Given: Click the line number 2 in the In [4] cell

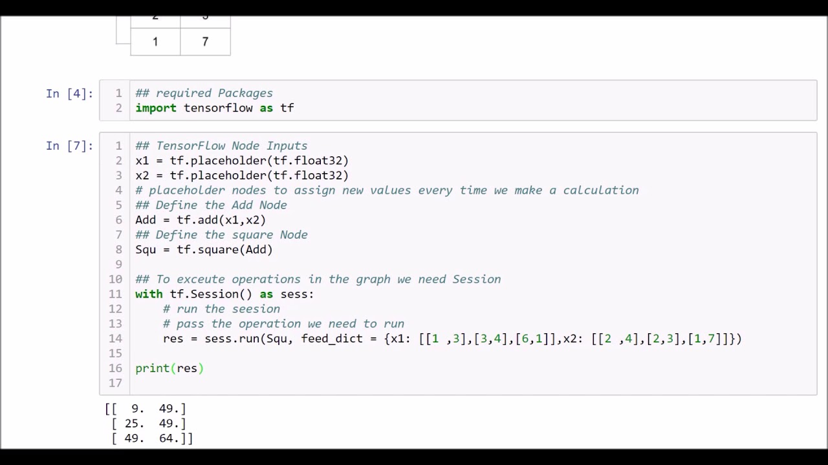Looking at the screenshot, I should pyautogui.click(x=118, y=108).
